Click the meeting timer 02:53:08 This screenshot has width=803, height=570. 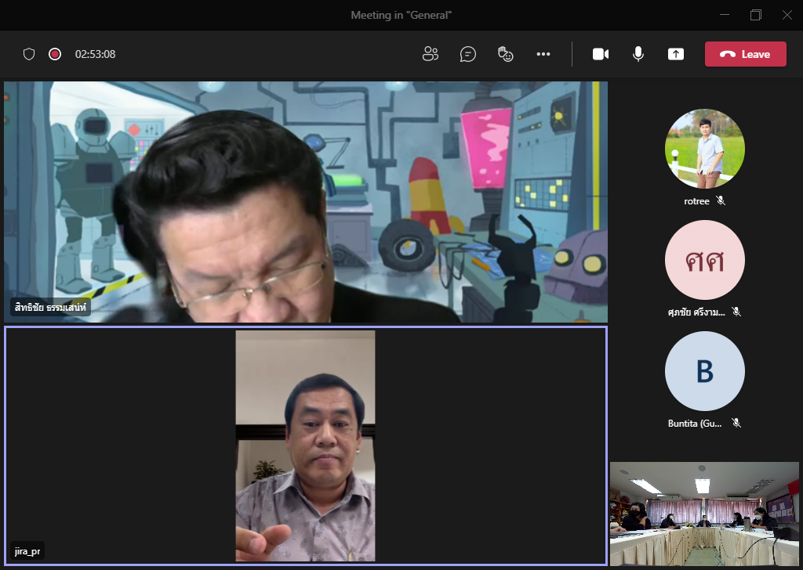pyautogui.click(x=96, y=54)
